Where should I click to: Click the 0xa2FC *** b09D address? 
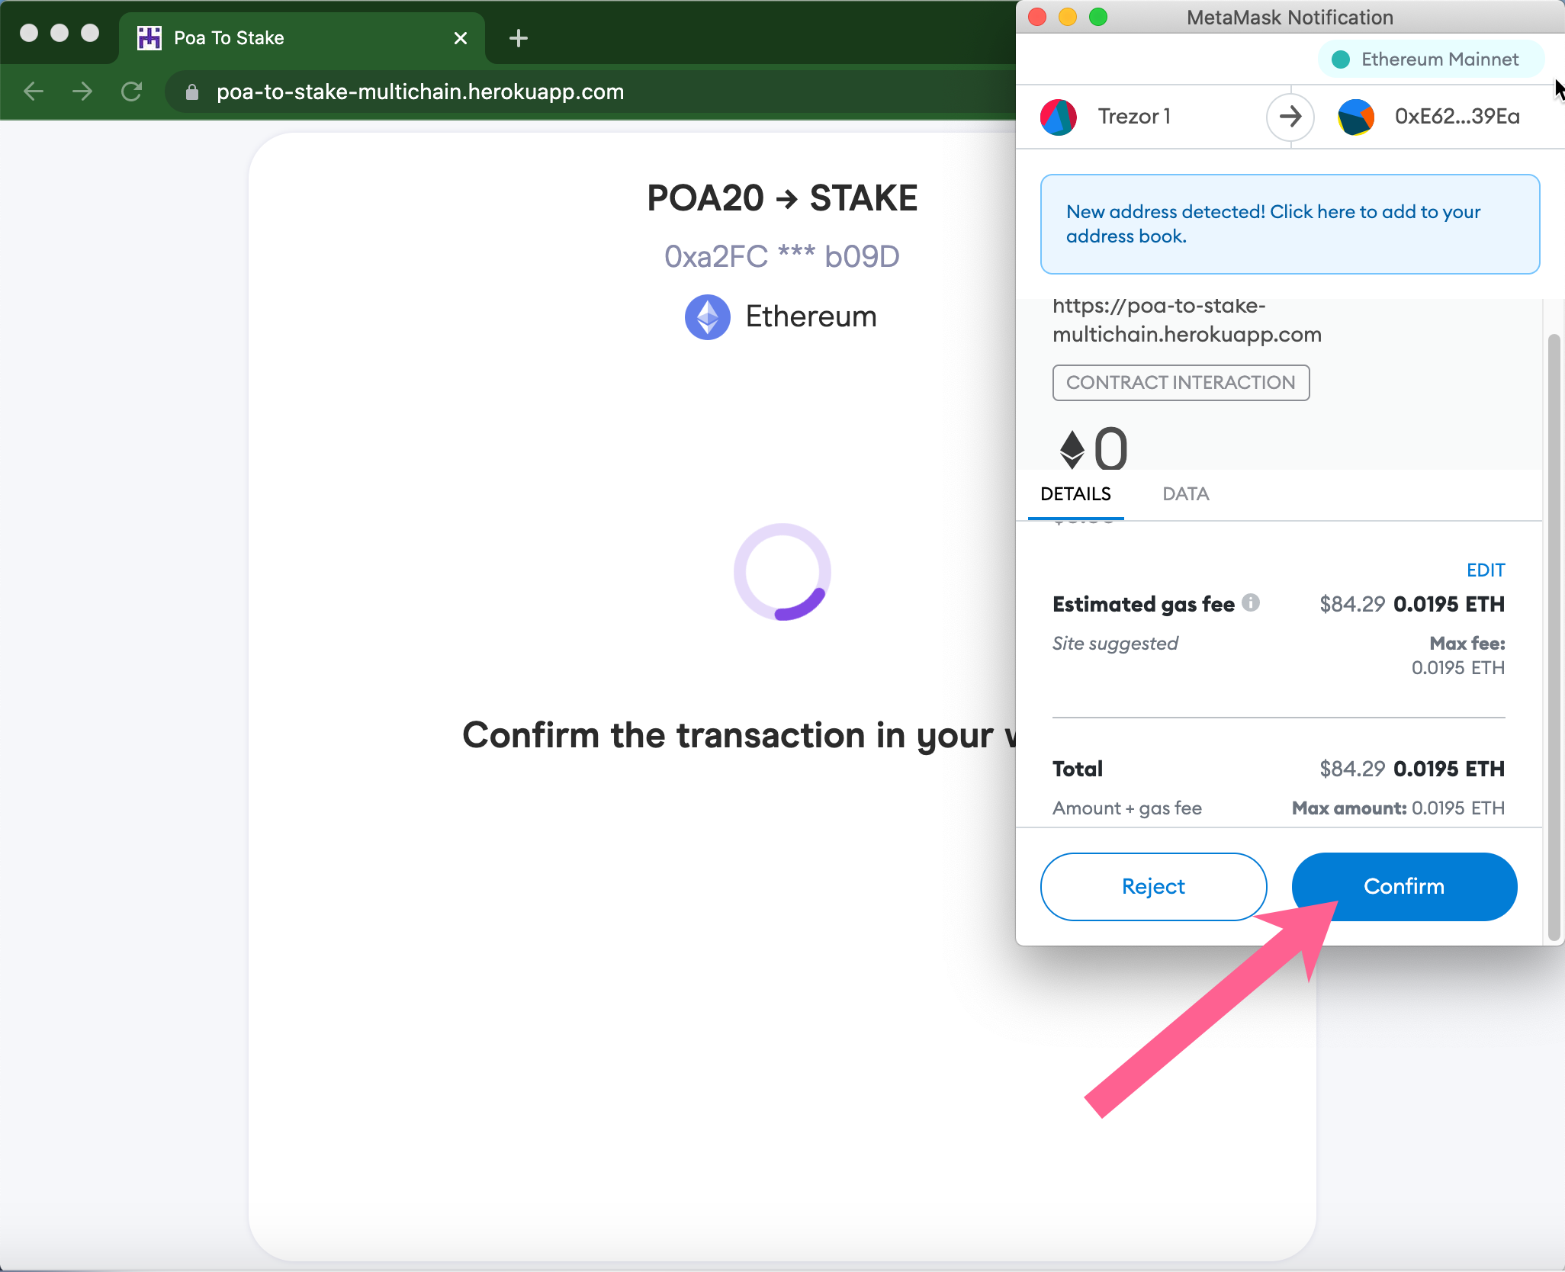pos(782,257)
